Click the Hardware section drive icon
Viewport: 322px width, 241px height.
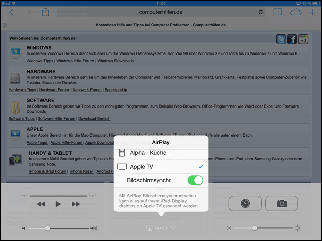pos(15,78)
